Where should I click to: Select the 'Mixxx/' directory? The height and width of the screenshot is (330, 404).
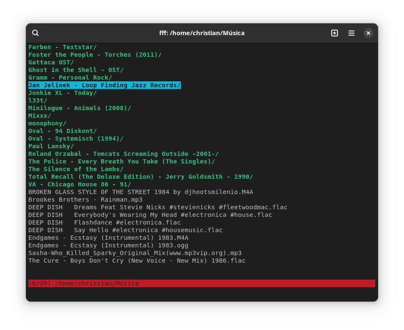tap(40, 116)
